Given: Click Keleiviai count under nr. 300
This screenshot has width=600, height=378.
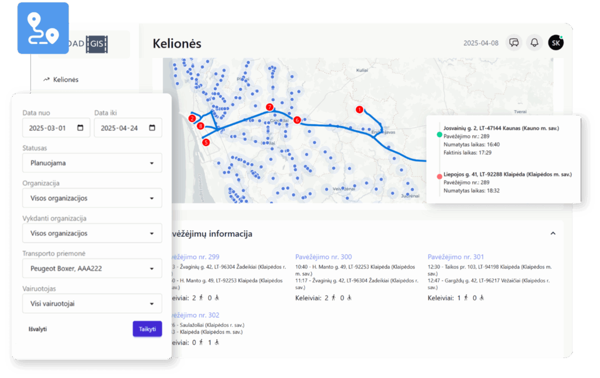Looking at the screenshot, I should (323, 298).
